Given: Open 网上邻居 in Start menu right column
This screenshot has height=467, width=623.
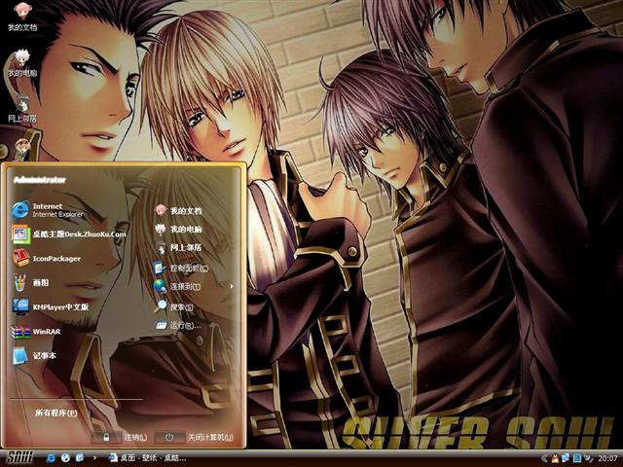Looking at the screenshot, I should 178,248.
